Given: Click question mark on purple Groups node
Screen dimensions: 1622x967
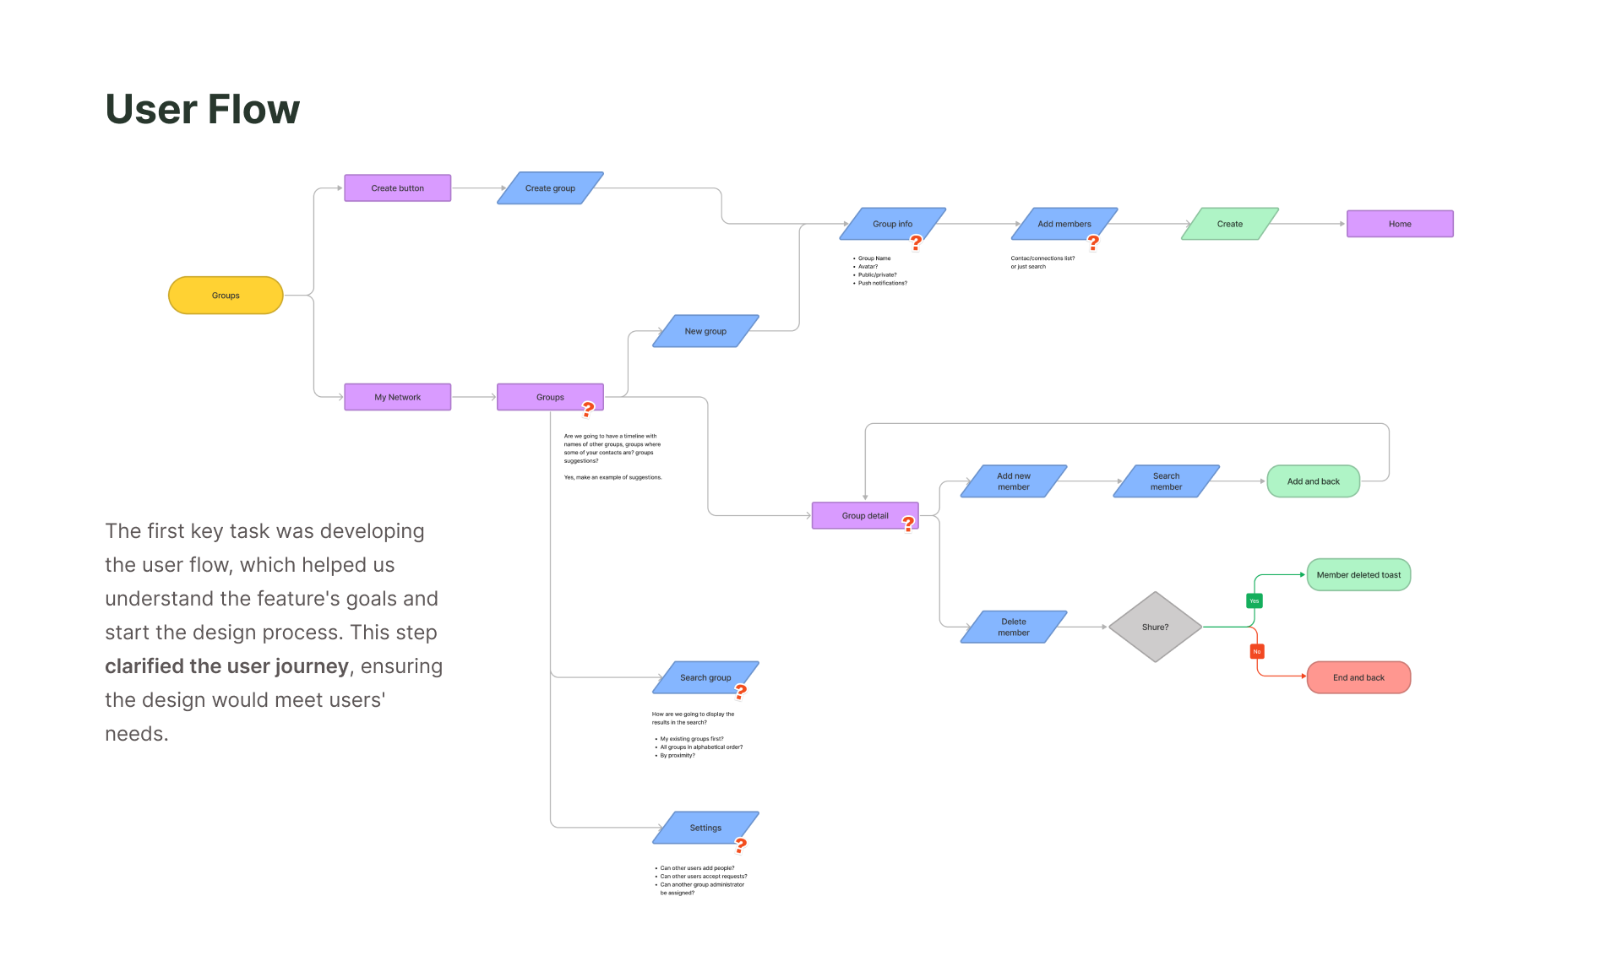Looking at the screenshot, I should [x=588, y=409].
